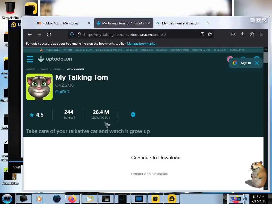Click the page vertical scrollbar thumb
Screen dimensions: 272x204
point(266,57)
